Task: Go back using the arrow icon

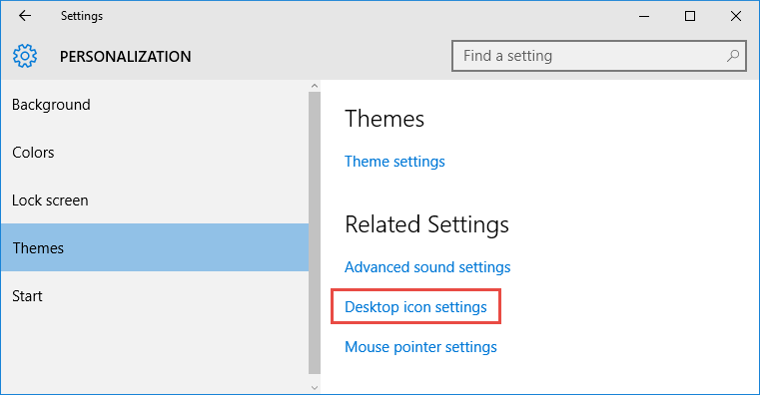Action: click(x=25, y=16)
